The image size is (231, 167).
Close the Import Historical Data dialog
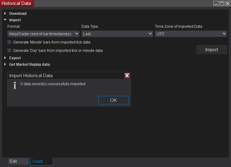127,76
